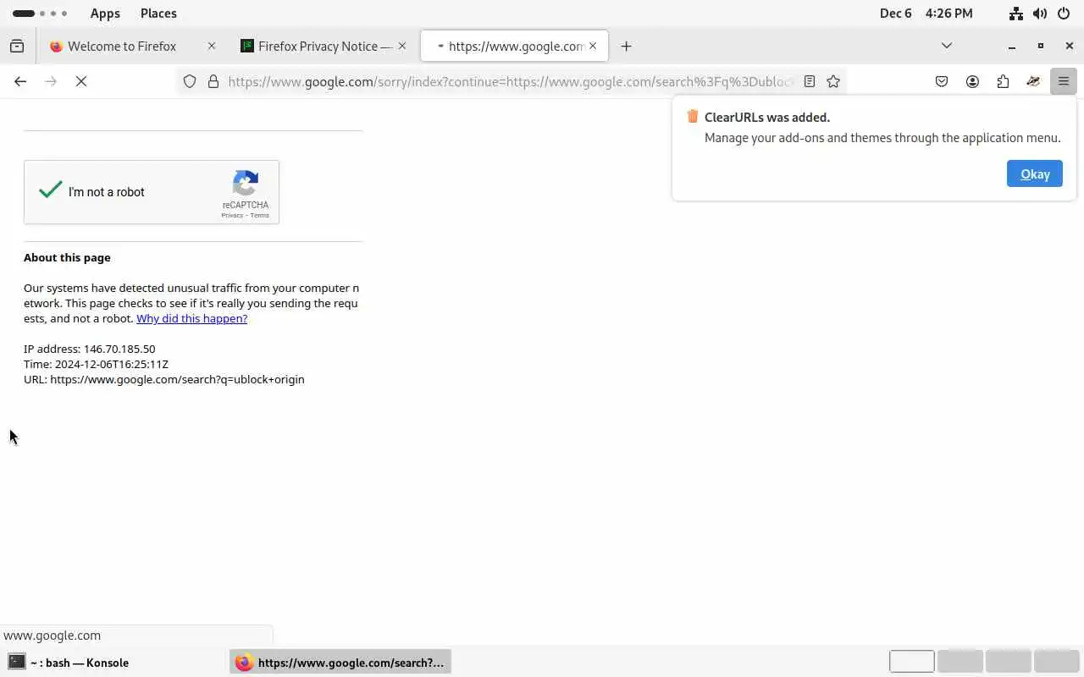This screenshot has width=1084, height=677.
Task: Open the Firefox View icon
Action: [x=17, y=47]
